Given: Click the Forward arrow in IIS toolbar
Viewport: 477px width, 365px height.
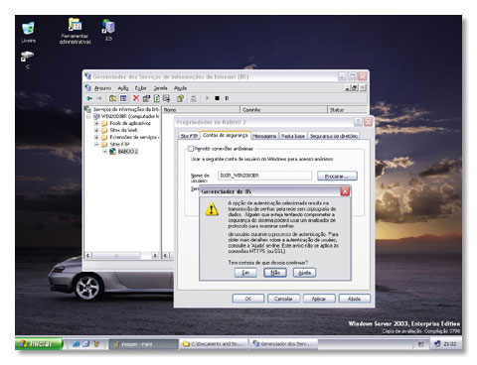Looking at the screenshot, I should click(x=99, y=98).
